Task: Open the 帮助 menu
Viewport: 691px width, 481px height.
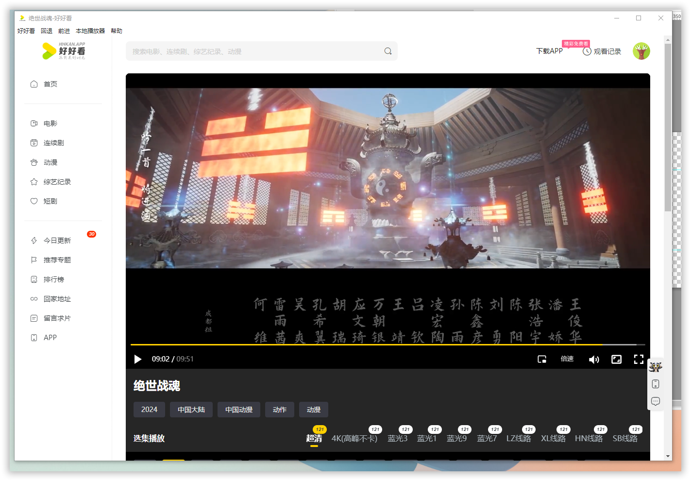Action: (x=117, y=31)
